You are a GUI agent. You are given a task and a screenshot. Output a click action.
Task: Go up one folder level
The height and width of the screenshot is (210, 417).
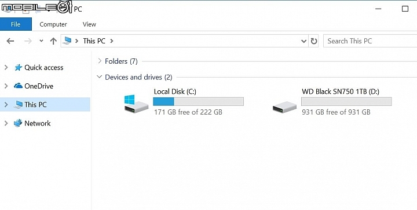pyautogui.click(x=53, y=41)
